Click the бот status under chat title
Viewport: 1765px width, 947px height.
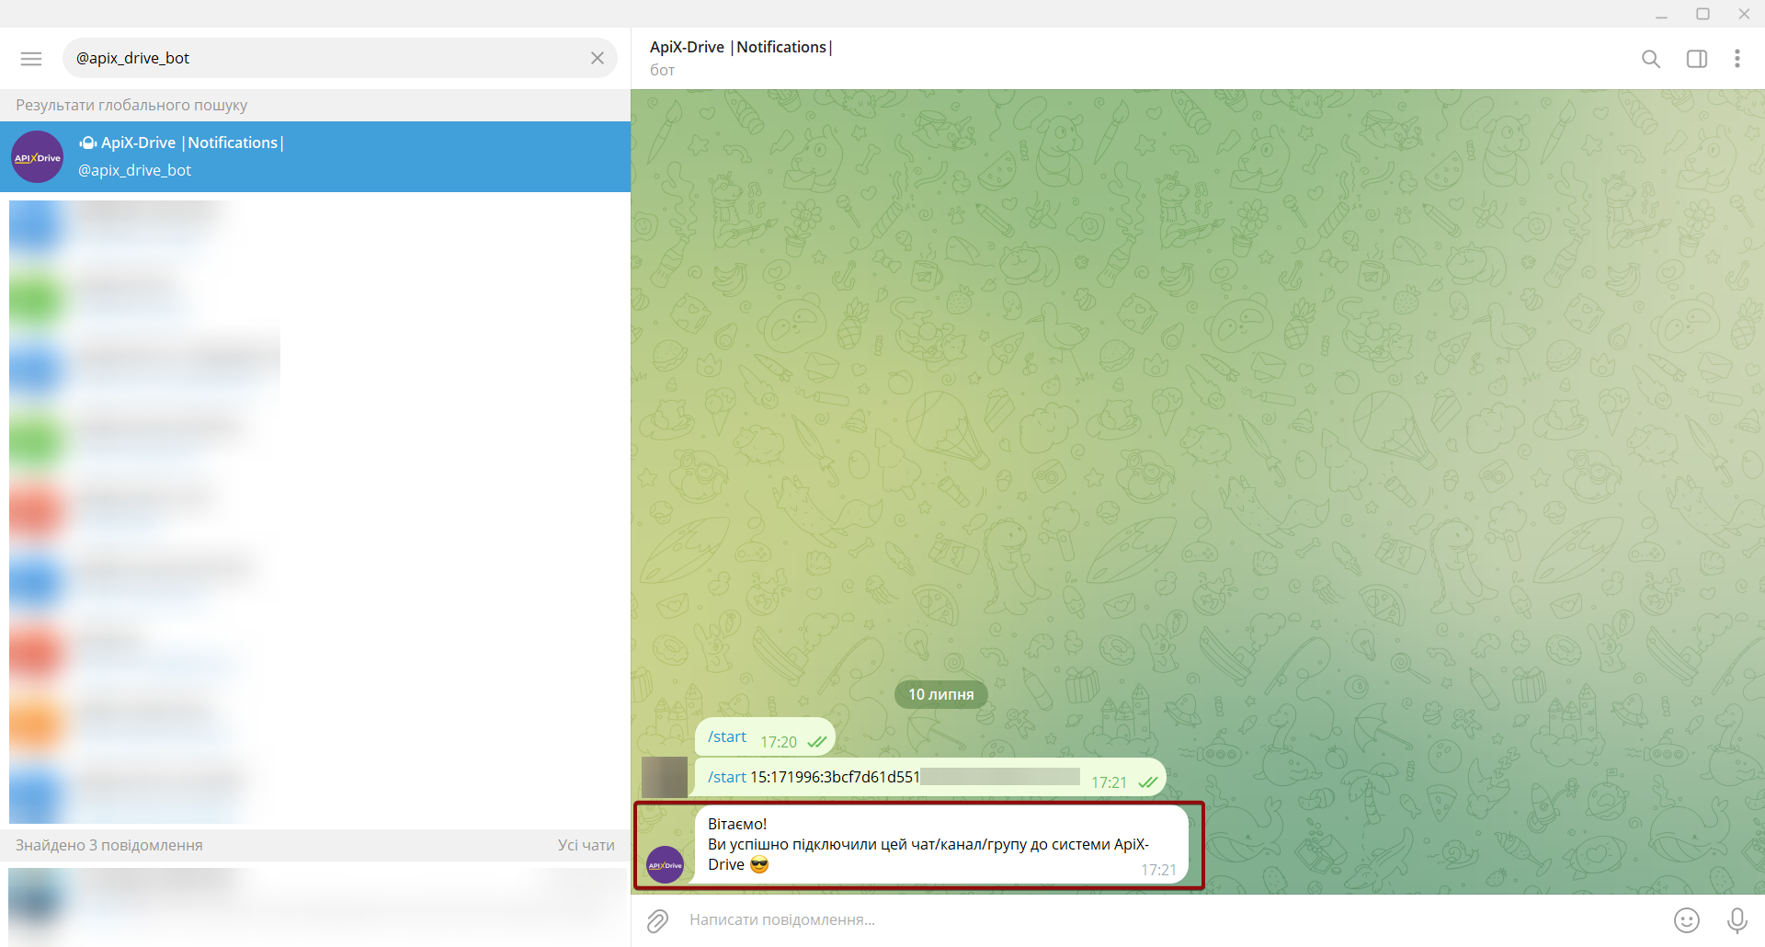point(662,70)
